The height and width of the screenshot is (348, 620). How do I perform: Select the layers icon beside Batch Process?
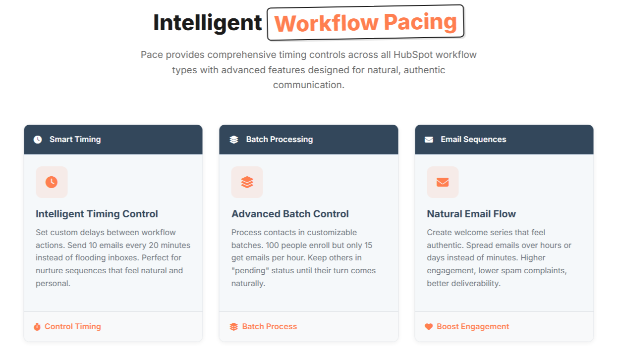[233, 326]
